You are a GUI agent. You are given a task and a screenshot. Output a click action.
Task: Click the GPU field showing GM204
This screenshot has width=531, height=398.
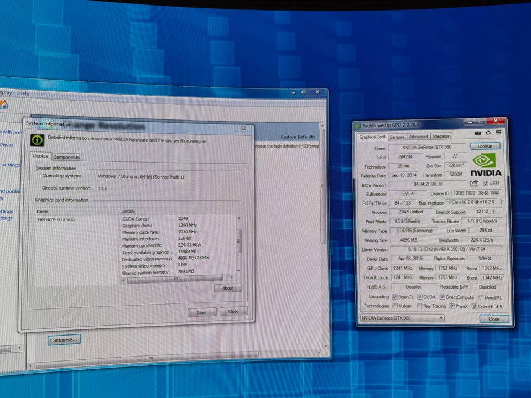pos(405,156)
